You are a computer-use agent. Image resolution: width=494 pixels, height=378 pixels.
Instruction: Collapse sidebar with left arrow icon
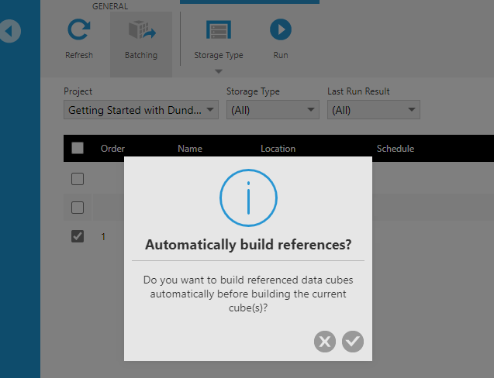pyautogui.click(x=10, y=31)
